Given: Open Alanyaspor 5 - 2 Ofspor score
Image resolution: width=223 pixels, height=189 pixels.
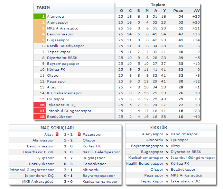Looking at the screenshot, I should pyautogui.click(x=68, y=140).
